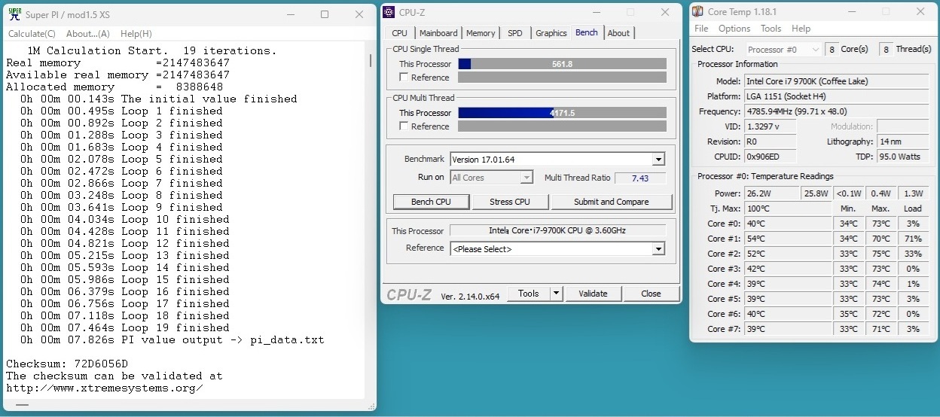Click the Model field Intel Core i7 9700K
This screenshot has width=940, height=417.
pos(836,81)
